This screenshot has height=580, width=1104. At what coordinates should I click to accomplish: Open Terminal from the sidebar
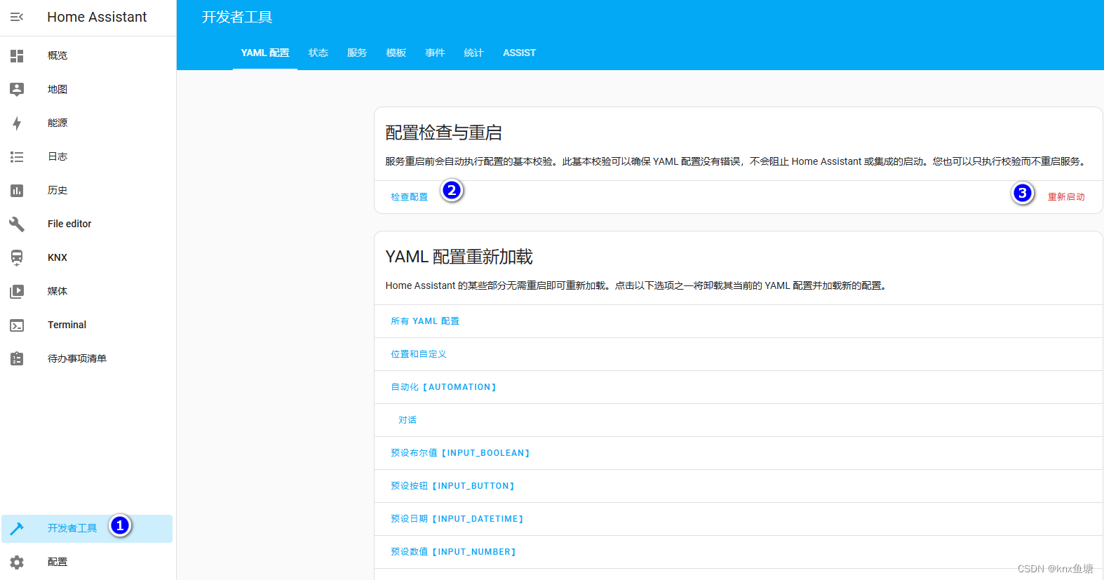(x=87, y=325)
